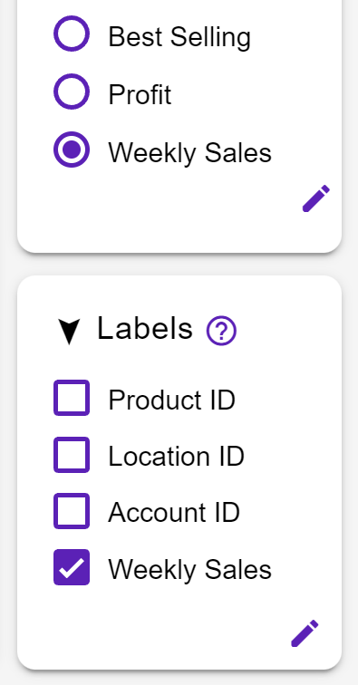Click the pencil icon in the Labels card
Viewport: 358px width, 685px height.
pos(305,633)
